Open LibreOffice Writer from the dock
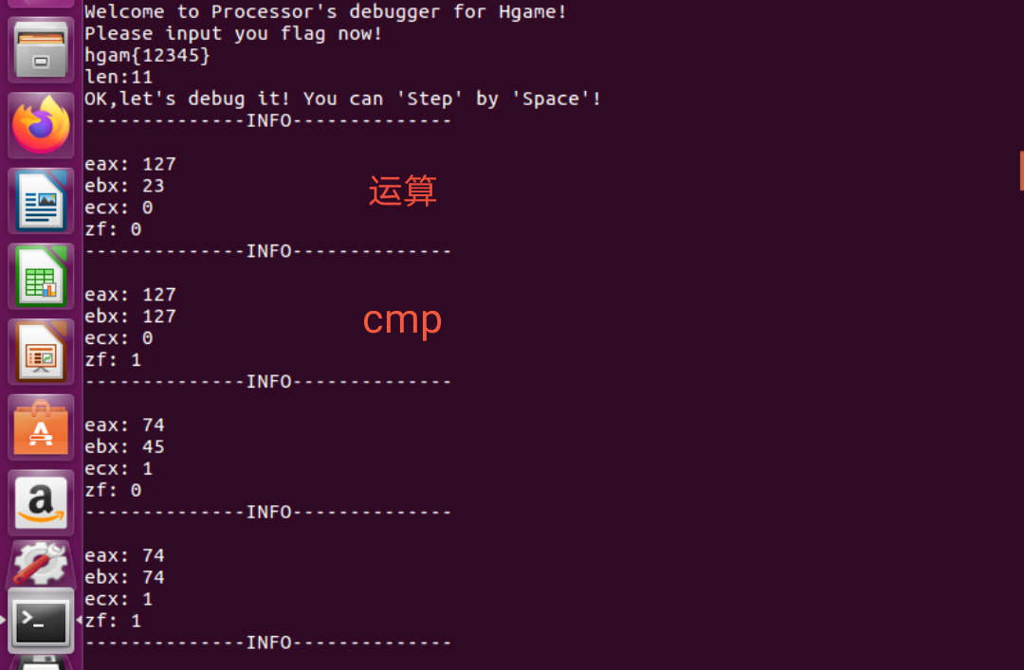Screen dimensions: 1024x670 coord(41,201)
